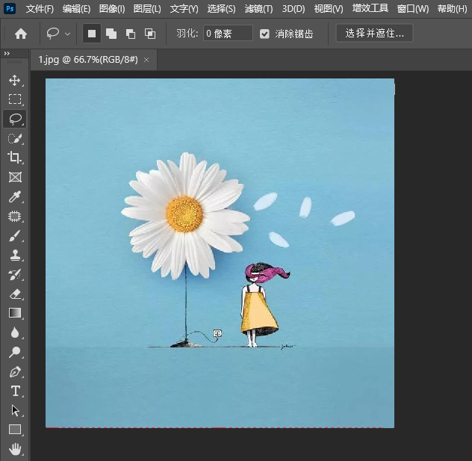
Task: Select the Eraser tool
Action: pyautogui.click(x=14, y=294)
